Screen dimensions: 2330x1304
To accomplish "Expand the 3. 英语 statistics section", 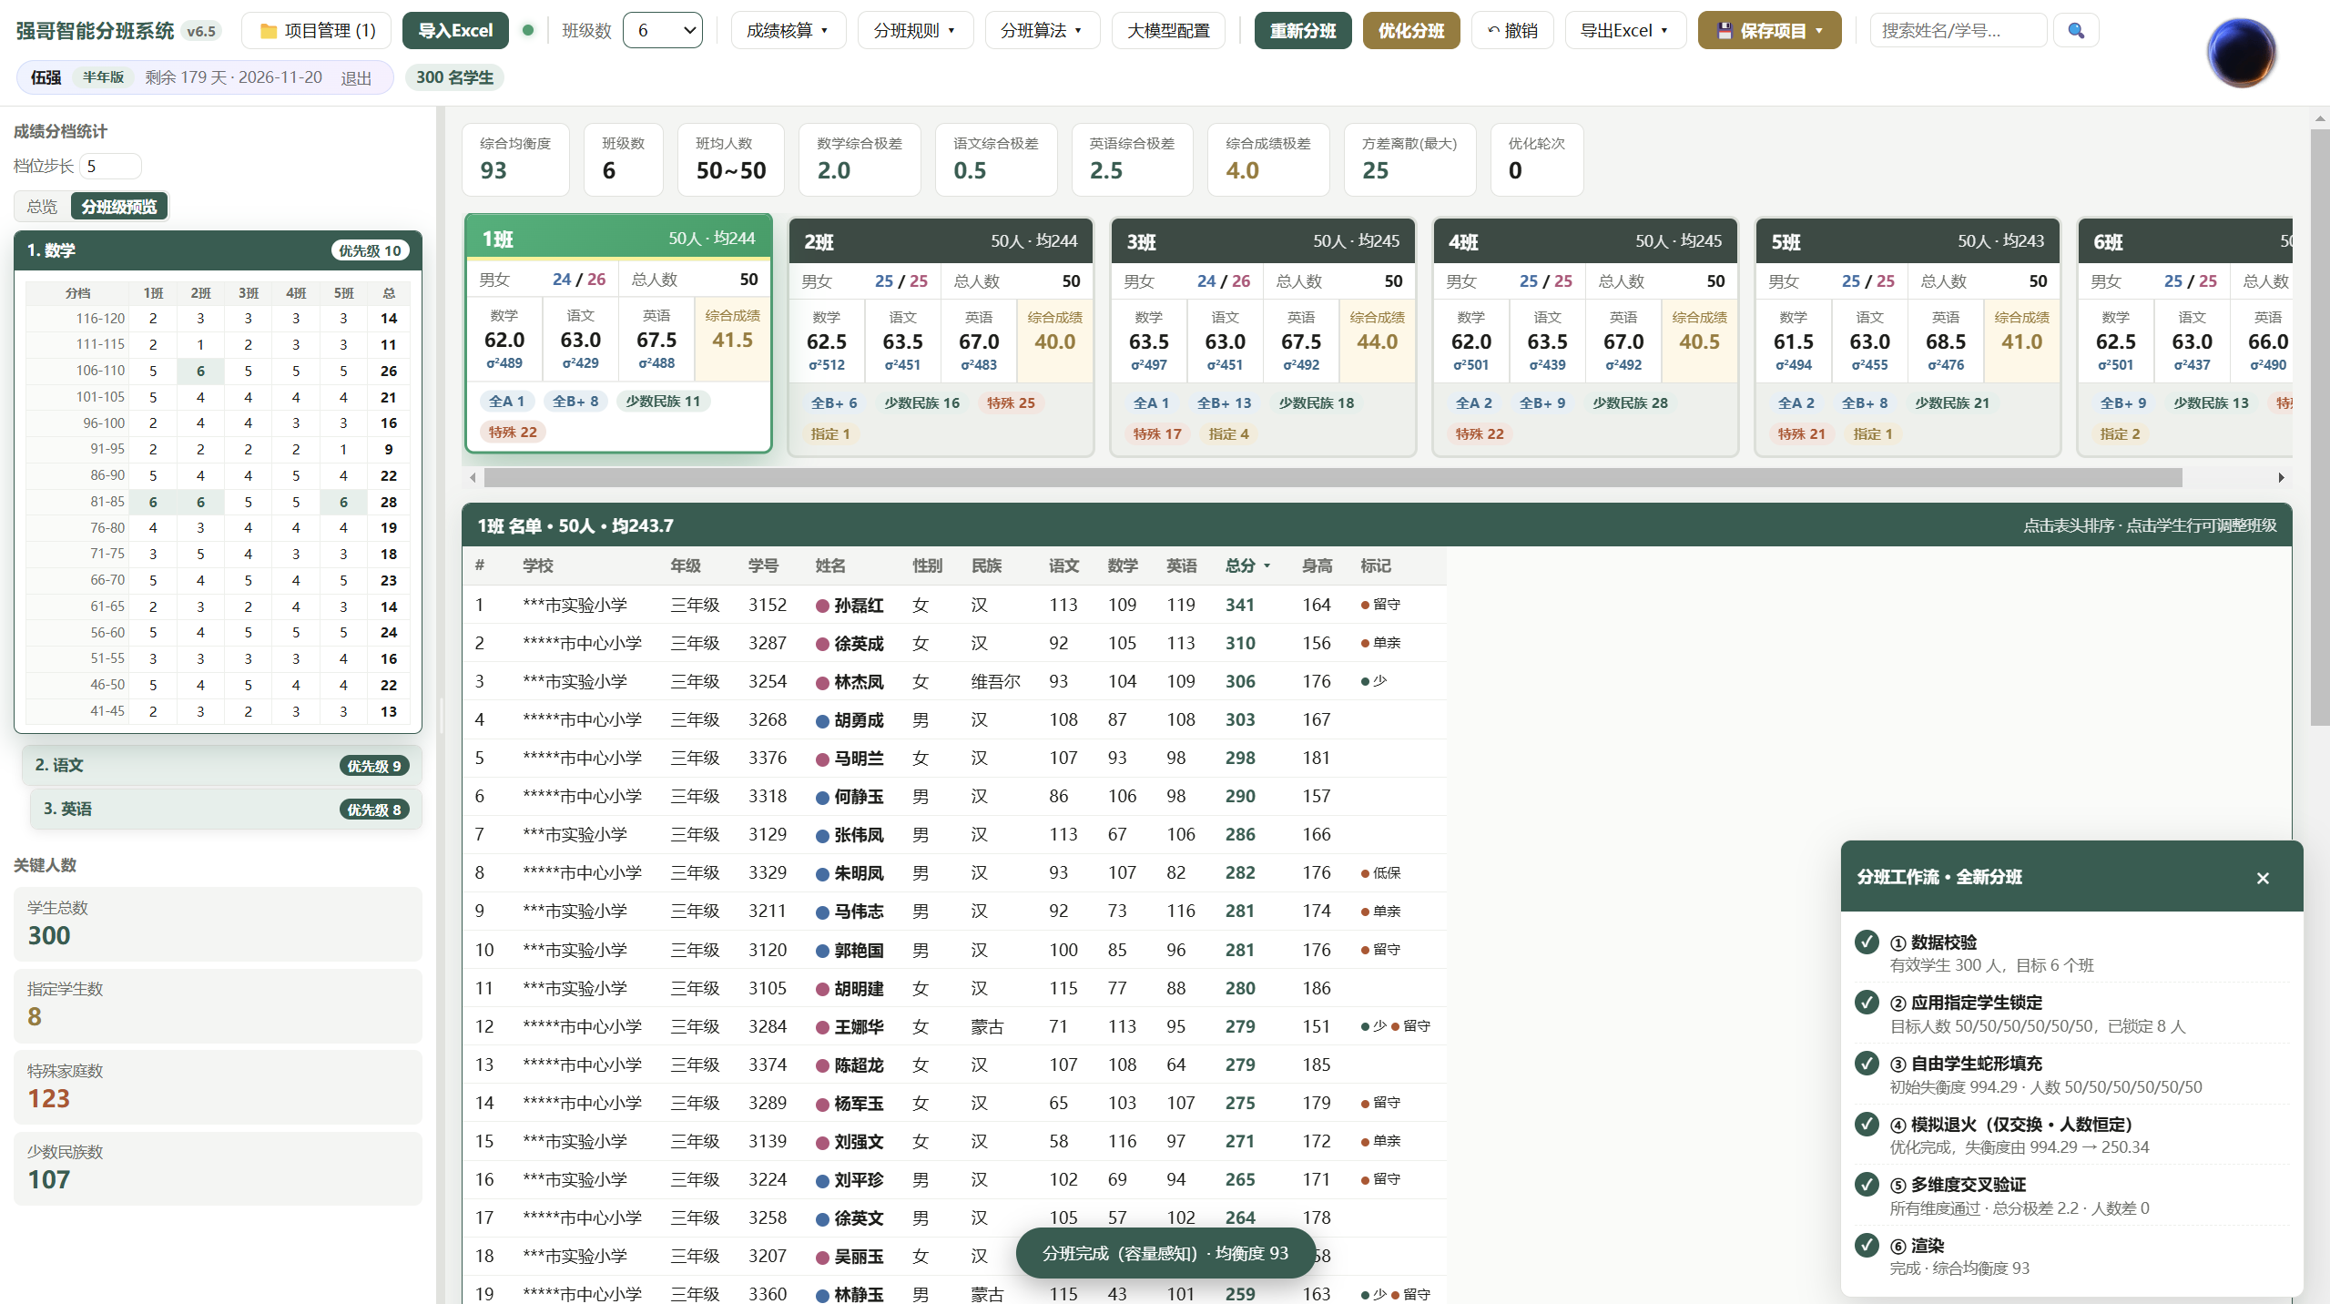I will coord(226,809).
